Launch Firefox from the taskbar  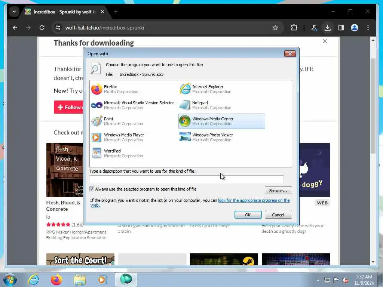tap(56, 280)
